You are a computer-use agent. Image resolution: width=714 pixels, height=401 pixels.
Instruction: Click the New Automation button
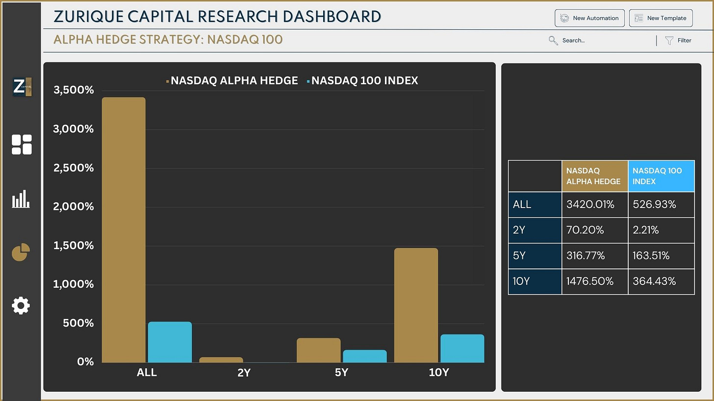(x=589, y=18)
